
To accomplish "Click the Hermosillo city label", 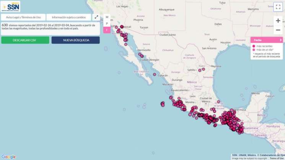I will (144, 50).
